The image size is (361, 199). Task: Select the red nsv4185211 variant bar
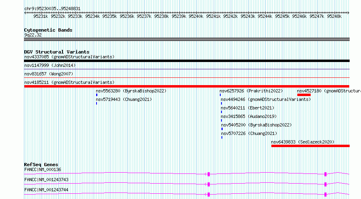[x=187, y=86]
